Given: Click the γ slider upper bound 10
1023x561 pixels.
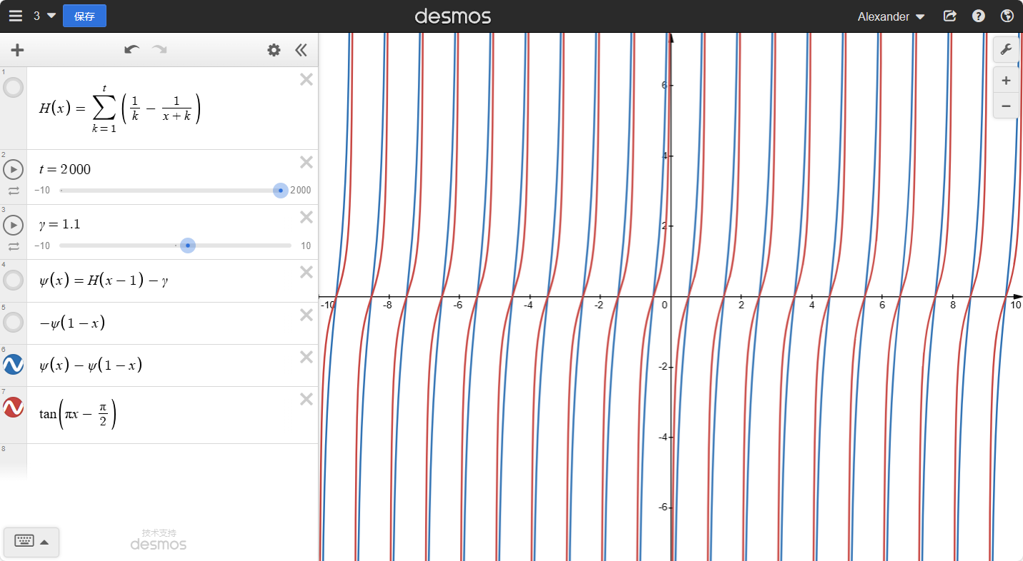Looking at the screenshot, I should pos(306,246).
